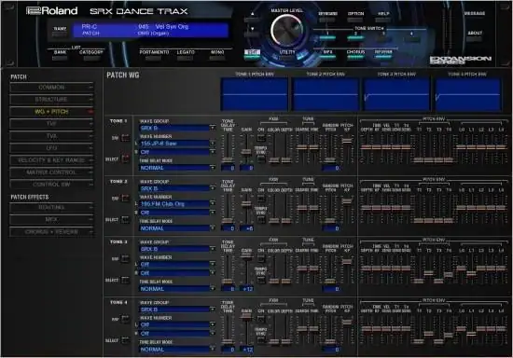Viewport: 513px width, 358px height.
Task: Open Tone 1 Tone Delay Mode dropdown
Action: (177, 168)
